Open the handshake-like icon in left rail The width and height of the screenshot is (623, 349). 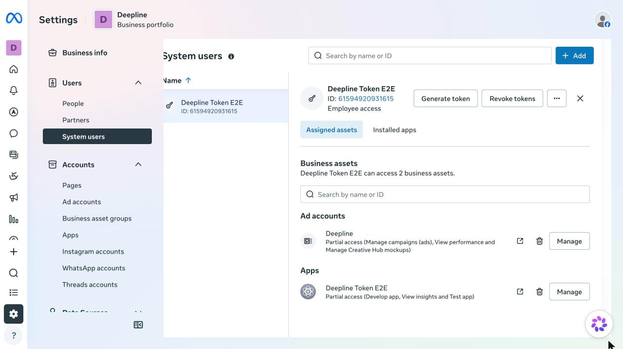click(14, 176)
